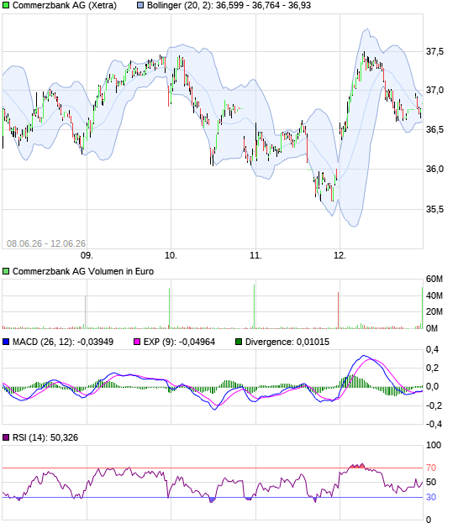The image size is (458, 528).
Task: Click the 'Commerzbank AG Volumen in Euro' label
Action: 83,271
